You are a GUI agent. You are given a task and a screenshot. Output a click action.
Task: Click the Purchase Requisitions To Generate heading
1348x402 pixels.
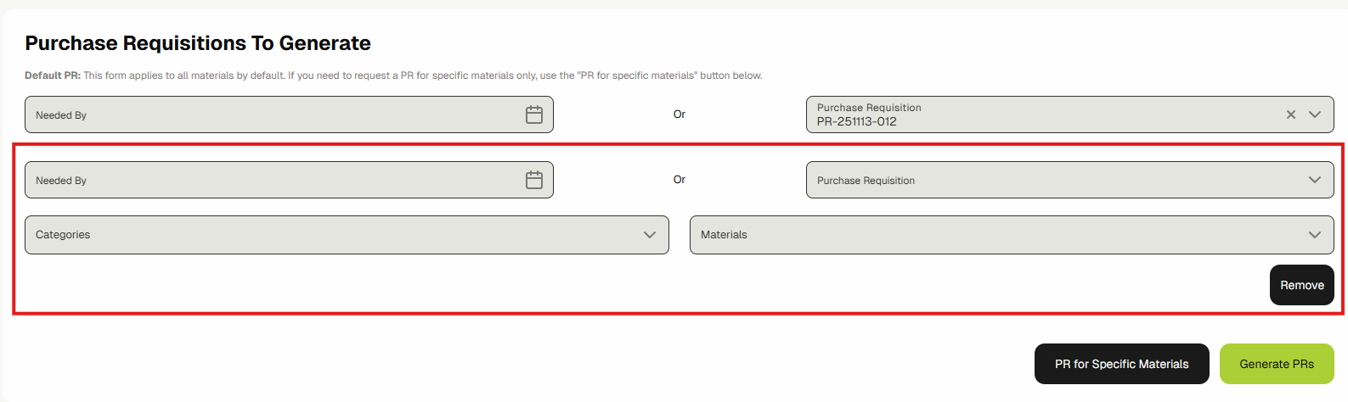(x=198, y=43)
